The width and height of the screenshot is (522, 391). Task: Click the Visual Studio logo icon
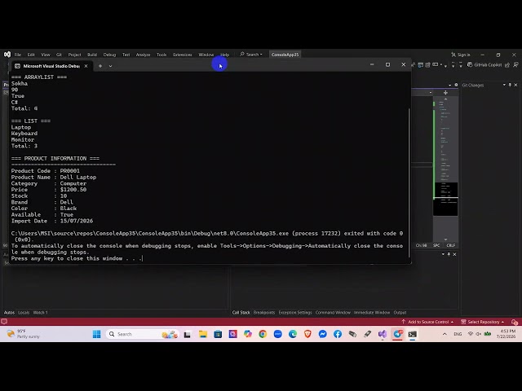(x=7, y=55)
